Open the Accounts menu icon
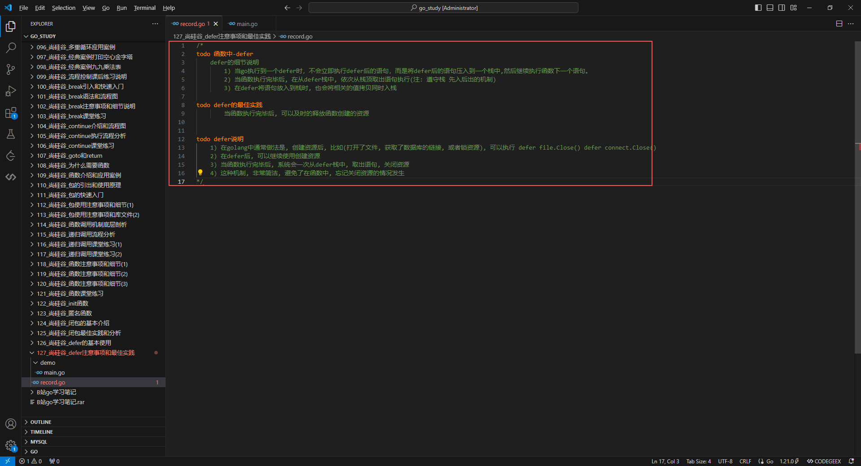 [11, 424]
